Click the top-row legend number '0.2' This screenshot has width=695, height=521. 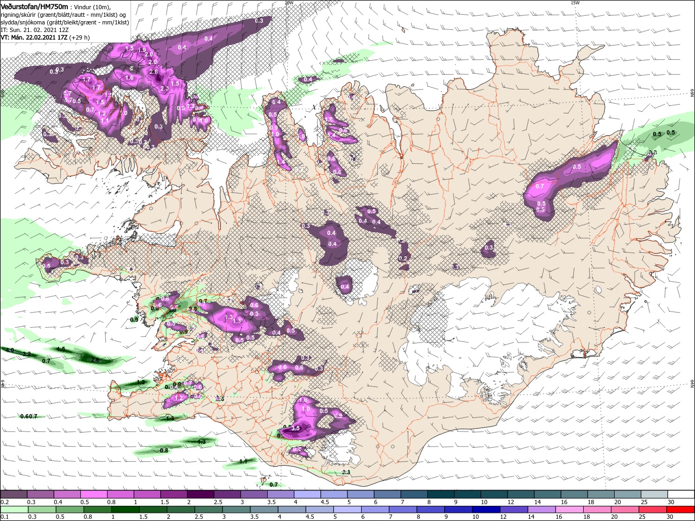point(4,502)
